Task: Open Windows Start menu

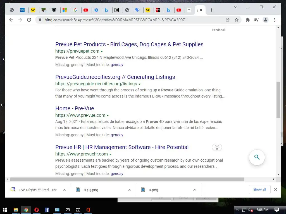Action: 5,210
